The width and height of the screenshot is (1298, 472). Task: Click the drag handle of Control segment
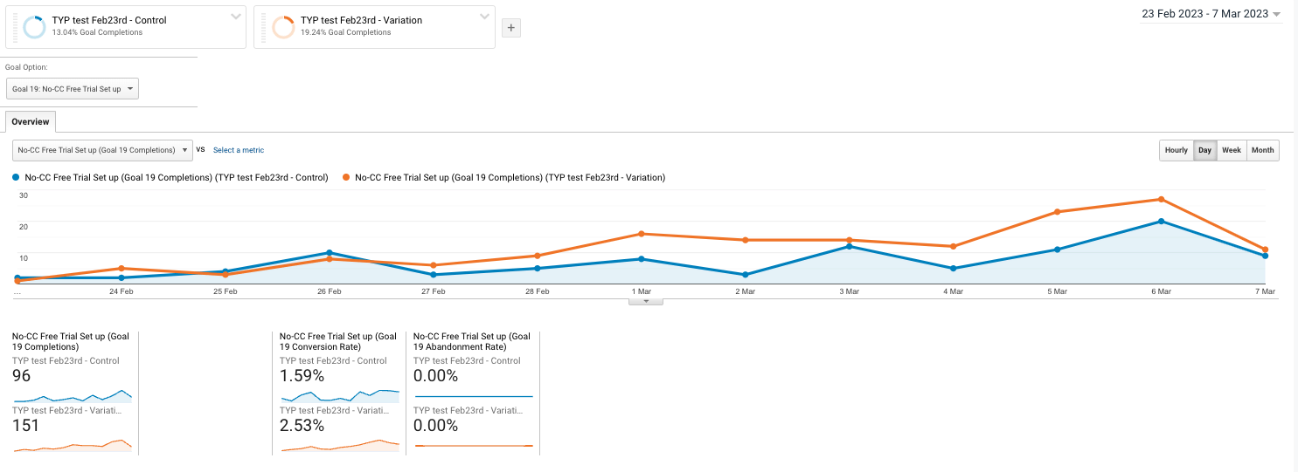tap(14, 27)
